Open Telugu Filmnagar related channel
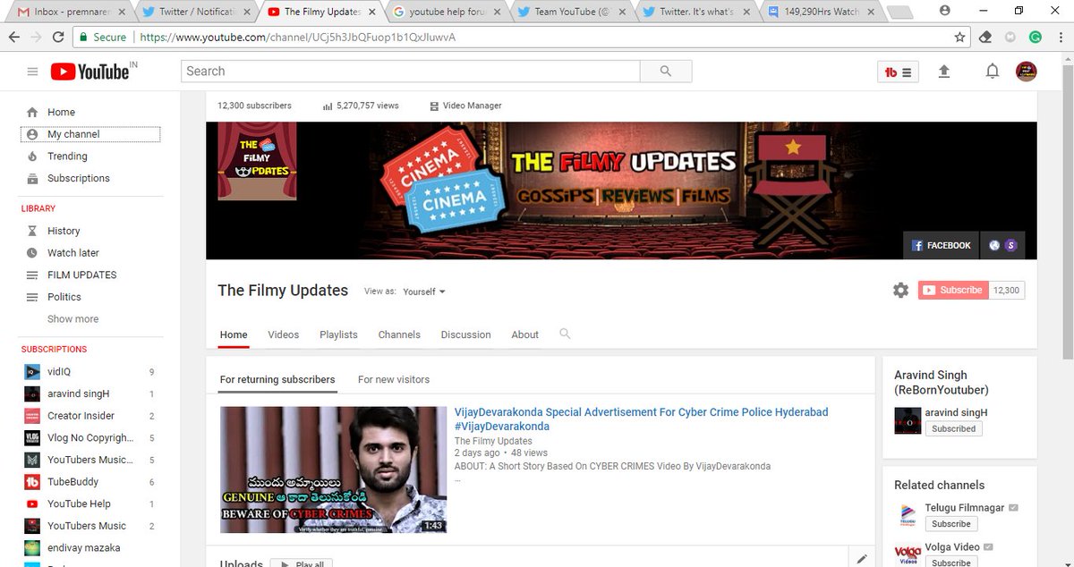 pos(965,508)
